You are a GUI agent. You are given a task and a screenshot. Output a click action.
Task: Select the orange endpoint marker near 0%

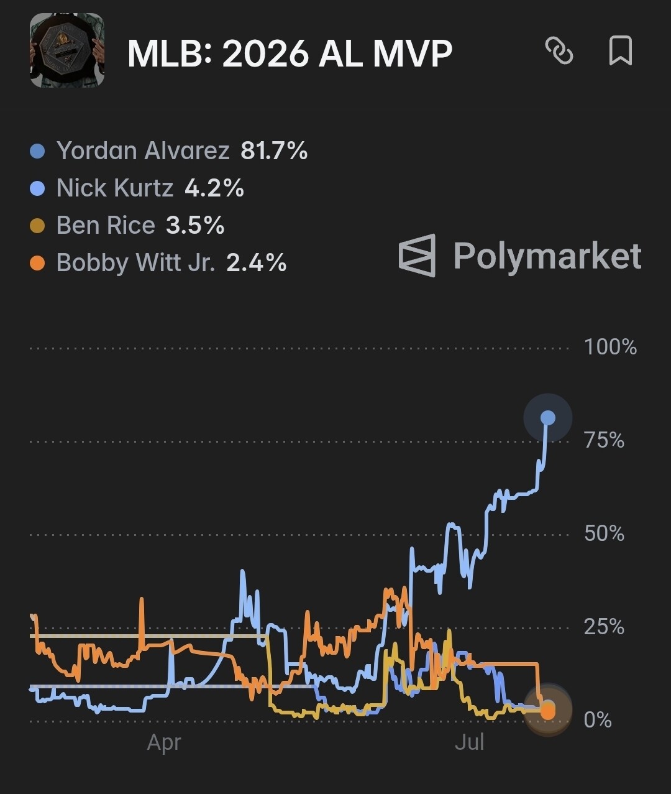pos(548,712)
